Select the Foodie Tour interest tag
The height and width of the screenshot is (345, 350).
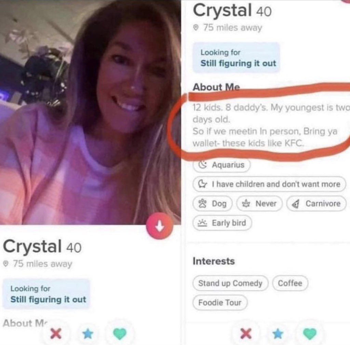[x=220, y=303]
